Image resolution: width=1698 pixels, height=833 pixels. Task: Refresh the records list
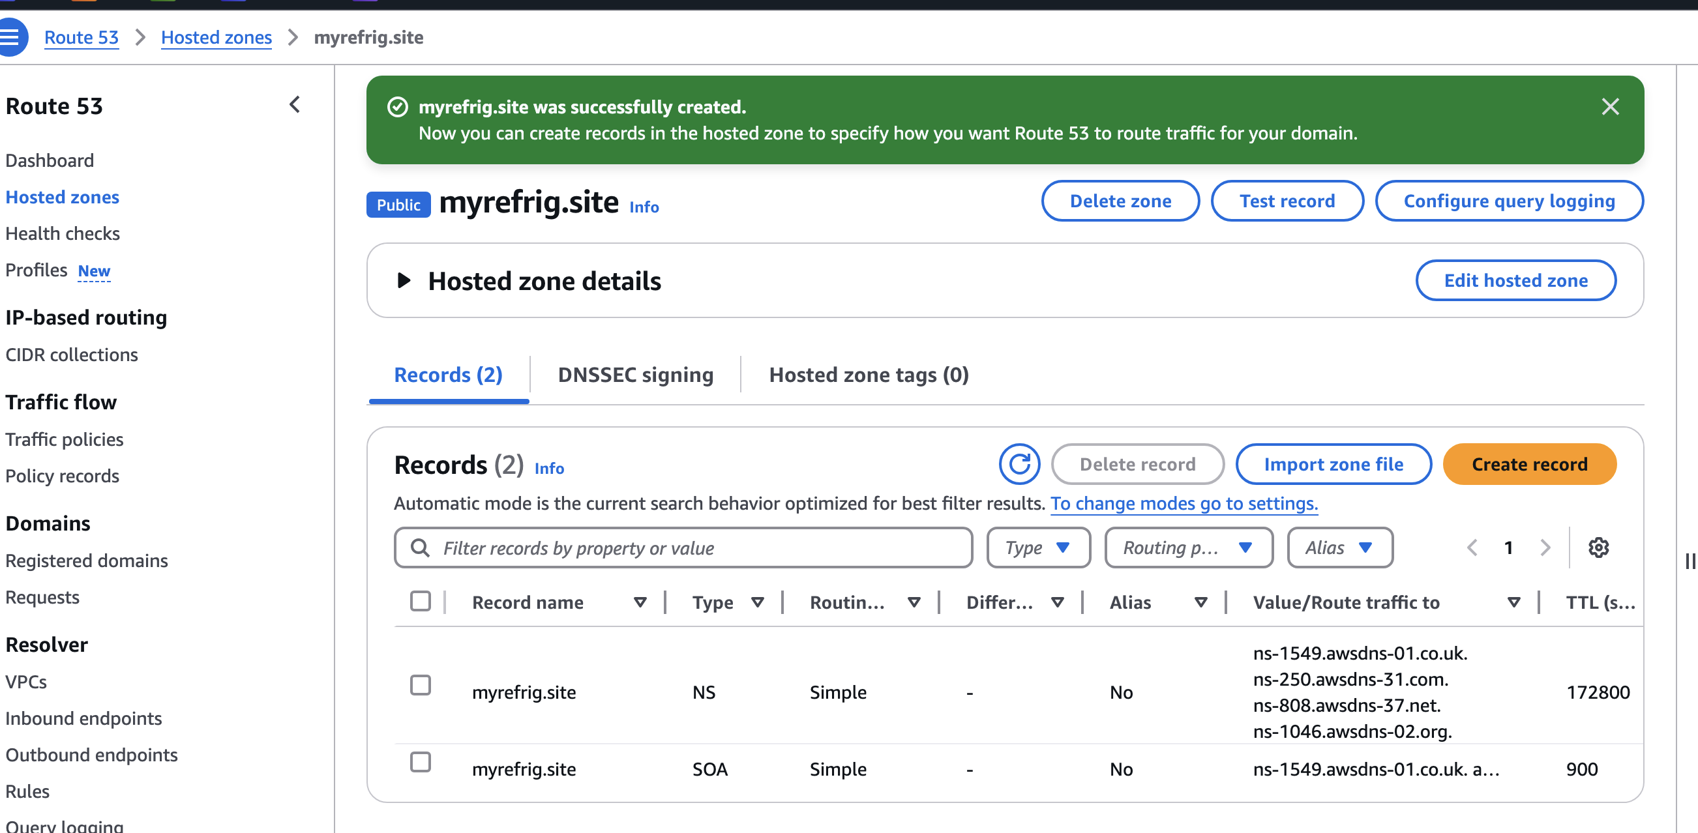[1019, 464]
